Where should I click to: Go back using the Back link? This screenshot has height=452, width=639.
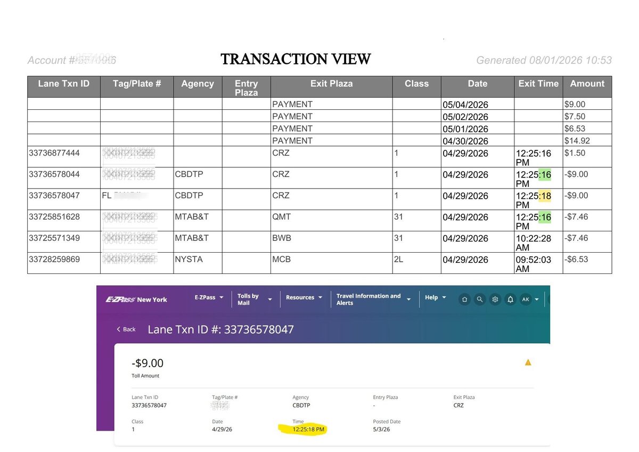(x=126, y=329)
